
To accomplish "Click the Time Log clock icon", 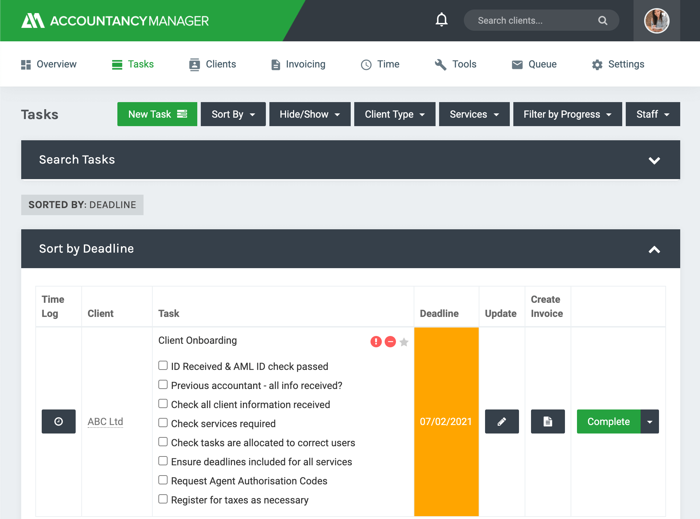I will click(58, 421).
